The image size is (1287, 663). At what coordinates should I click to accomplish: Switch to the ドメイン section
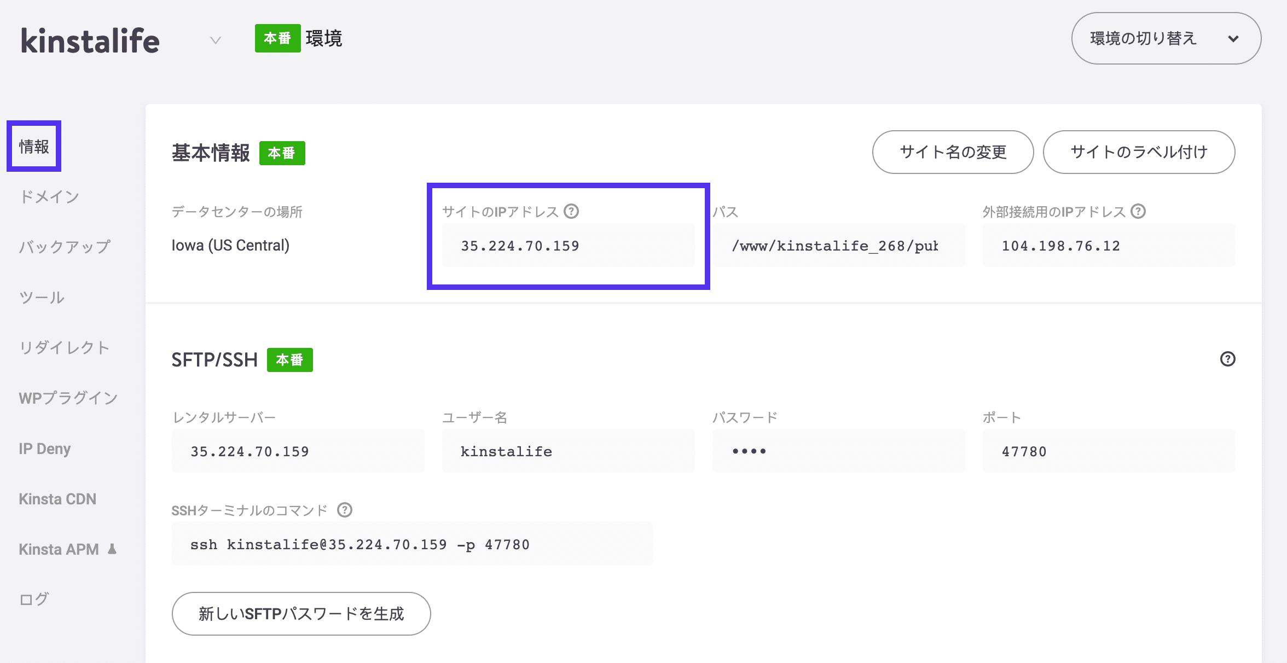[49, 196]
